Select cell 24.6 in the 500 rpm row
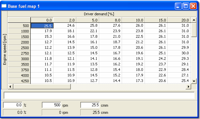This screenshot has width=200, height=119. click(65, 26)
